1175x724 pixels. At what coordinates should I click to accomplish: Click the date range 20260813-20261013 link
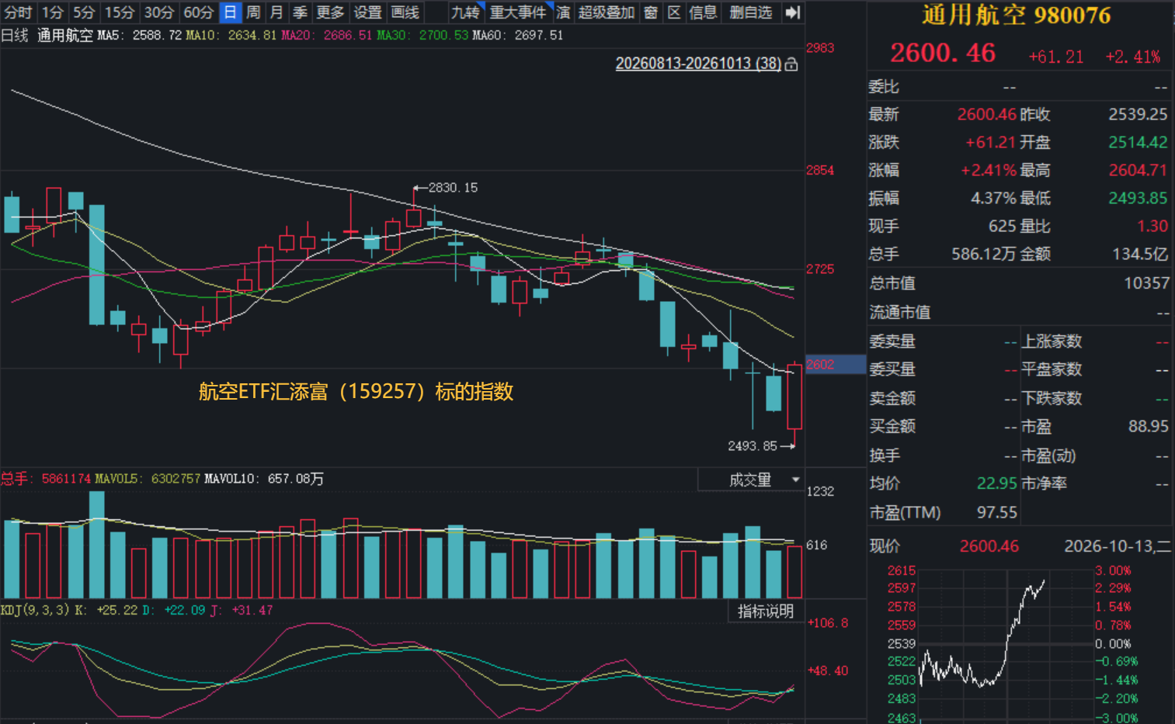pos(698,64)
